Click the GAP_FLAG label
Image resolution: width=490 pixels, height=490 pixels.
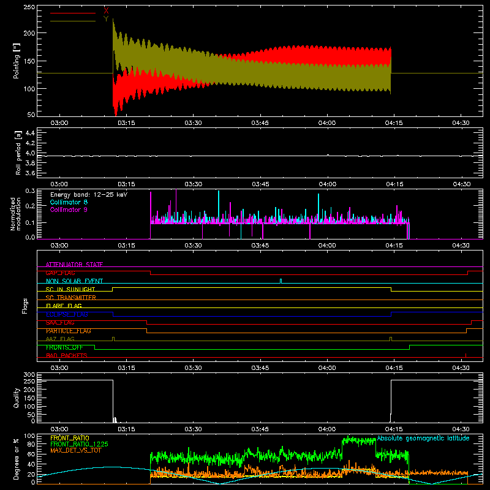click(60, 273)
